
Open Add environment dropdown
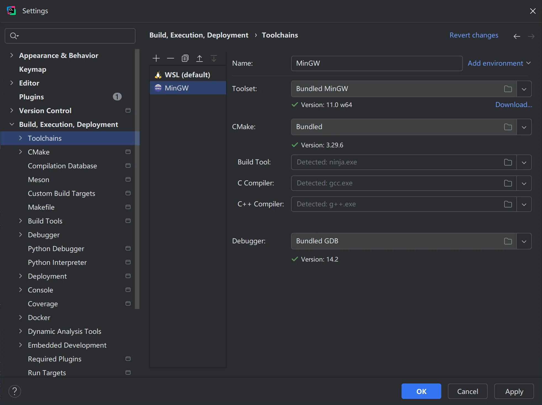(x=499, y=63)
